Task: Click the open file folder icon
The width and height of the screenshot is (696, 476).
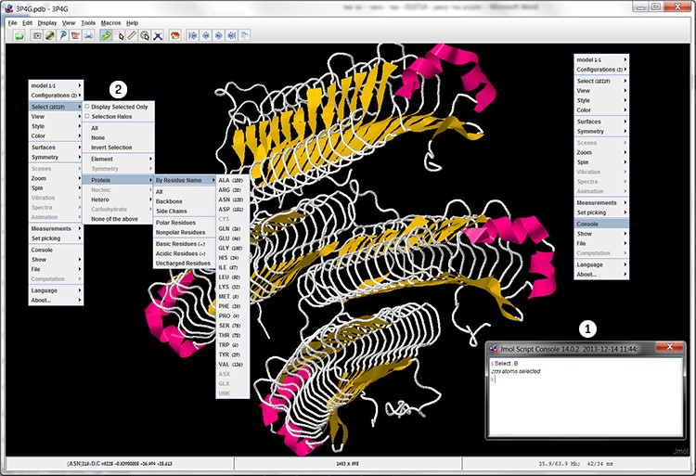Action: [x=19, y=35]
